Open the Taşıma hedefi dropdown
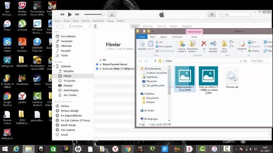Viewport: 273px width, 153px height. pos(182,46)
